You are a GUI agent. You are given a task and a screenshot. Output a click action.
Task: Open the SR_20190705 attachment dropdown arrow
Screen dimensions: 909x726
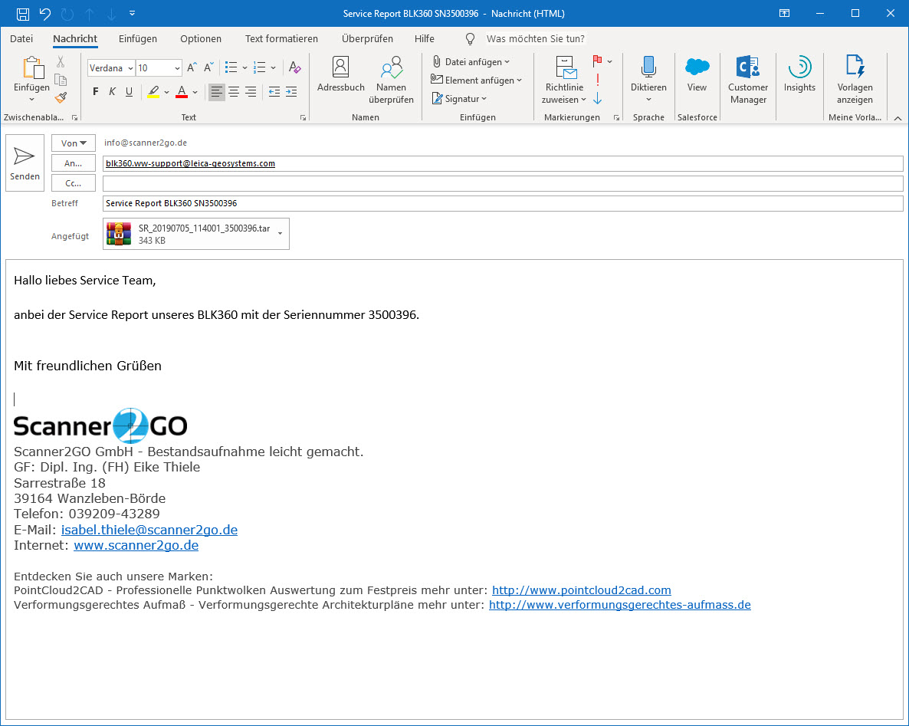pyautogui.click(x=281, y=234)
